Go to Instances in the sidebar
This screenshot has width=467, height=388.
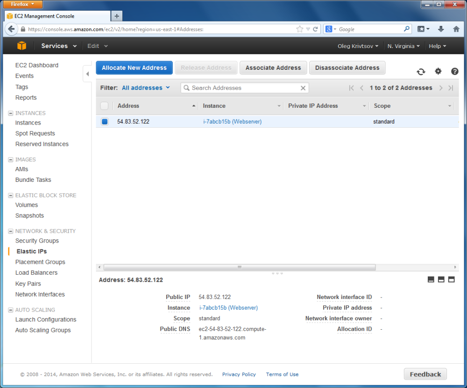pos(28,123)
